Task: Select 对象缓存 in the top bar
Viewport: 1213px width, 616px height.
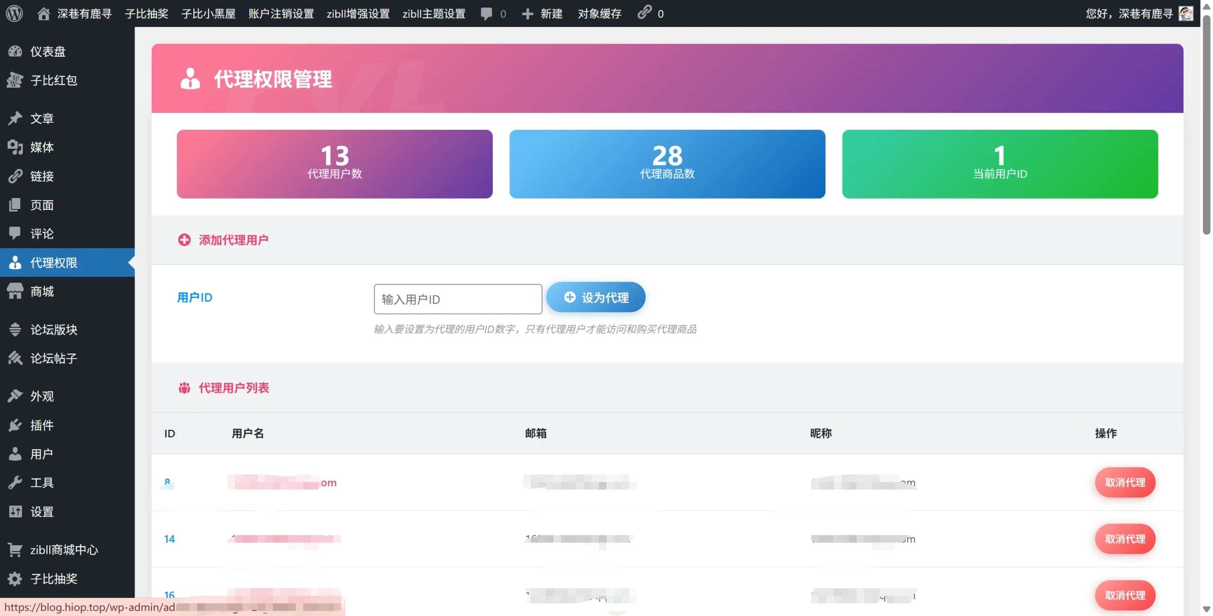Action: coord(599,14)
